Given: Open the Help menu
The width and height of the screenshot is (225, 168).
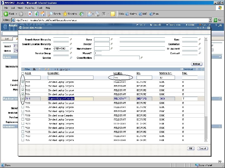Looking at the screenshot, I should pyautogui.click(x=48, y=8).
